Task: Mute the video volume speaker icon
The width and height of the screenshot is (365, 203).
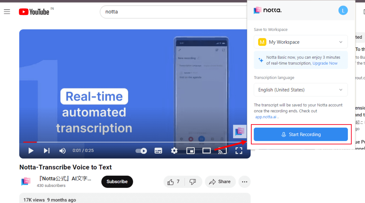Action: pos(62,151)
